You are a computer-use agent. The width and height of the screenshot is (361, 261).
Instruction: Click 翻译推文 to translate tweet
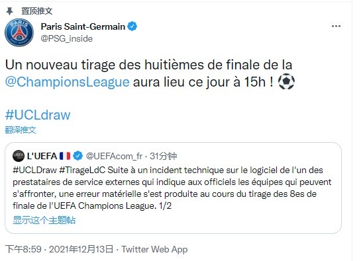tap(21, 130)
